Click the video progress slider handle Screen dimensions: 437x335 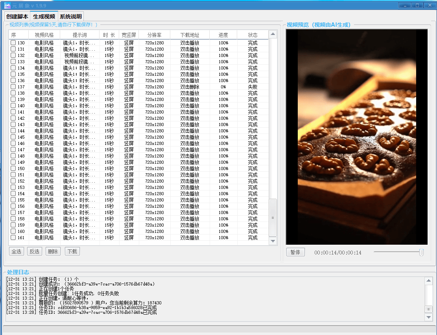click(x=421, y=252)
